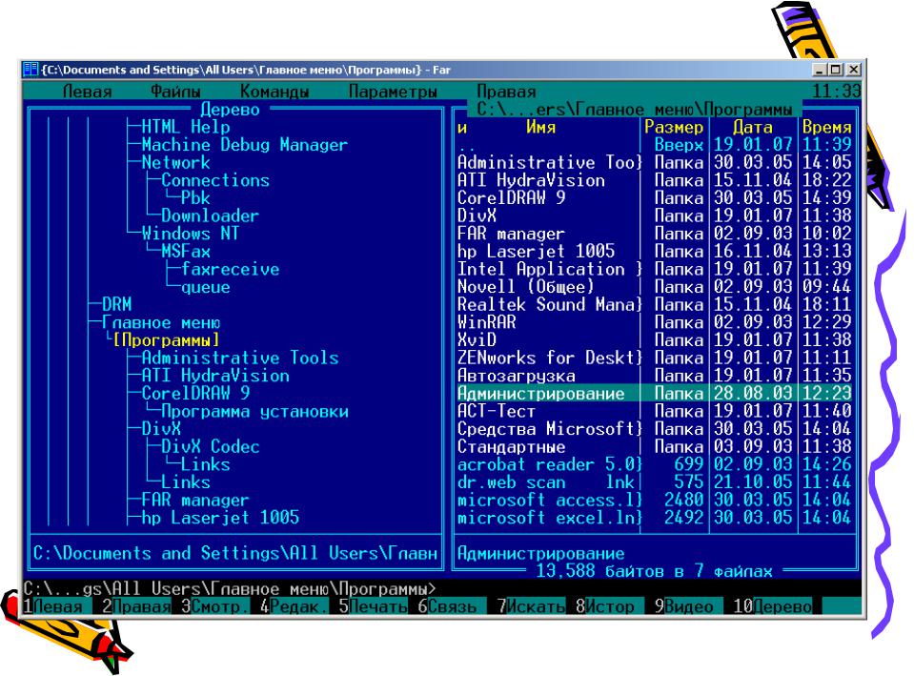Select Connections under Network in the tree

[x=215, y=180]
